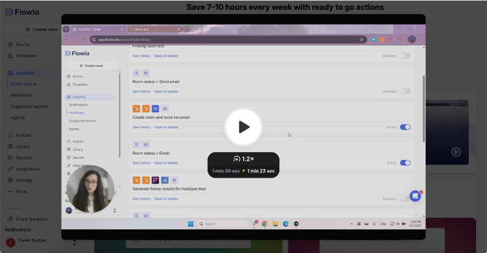The height and width of the screenshot is (253, 487).
Task: Click the recorded sidebar's vertical scrollbar
Action: (119, 115)
